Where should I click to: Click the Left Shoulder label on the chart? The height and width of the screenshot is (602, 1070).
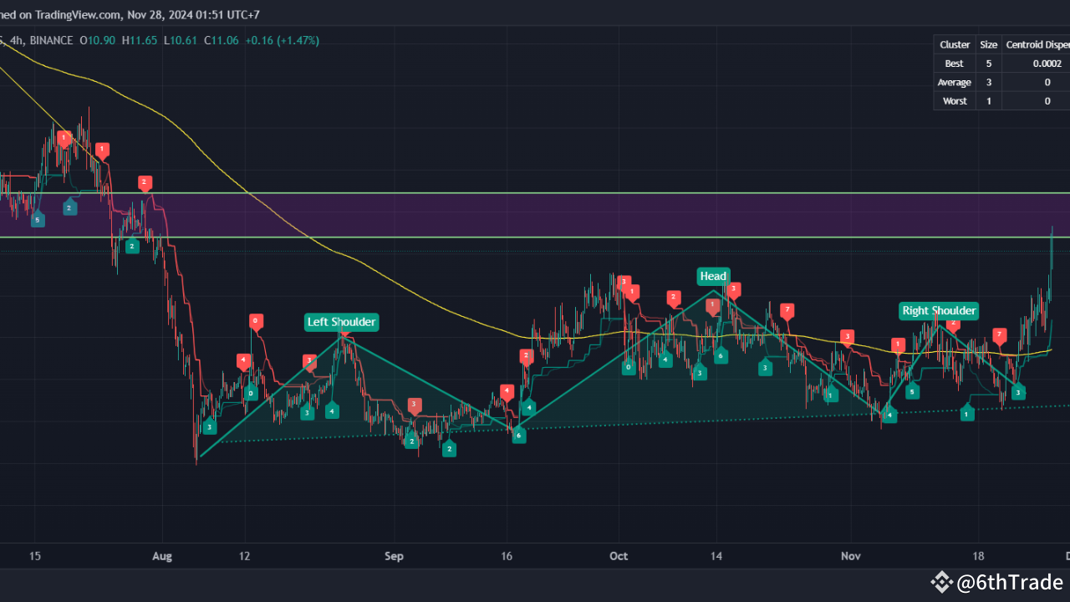coord(341,322)
